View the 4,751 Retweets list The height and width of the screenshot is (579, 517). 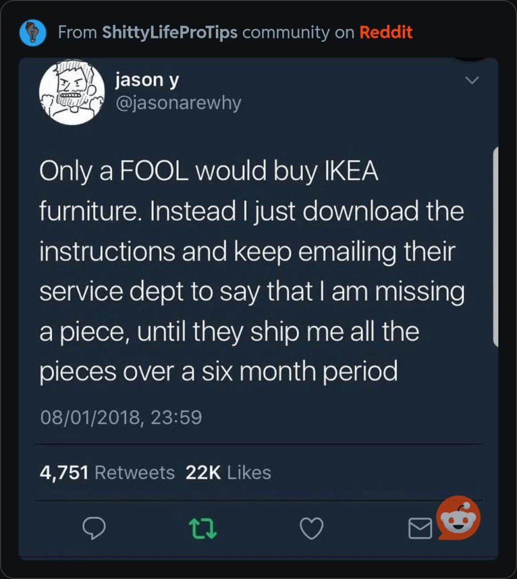point(107,472)
